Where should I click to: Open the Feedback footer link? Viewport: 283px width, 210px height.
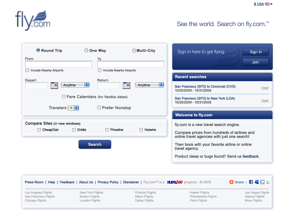coord(67,182)
